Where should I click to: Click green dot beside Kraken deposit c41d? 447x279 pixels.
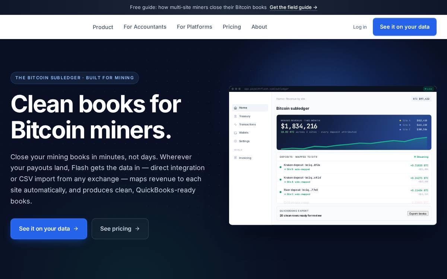tap(280, 180)
